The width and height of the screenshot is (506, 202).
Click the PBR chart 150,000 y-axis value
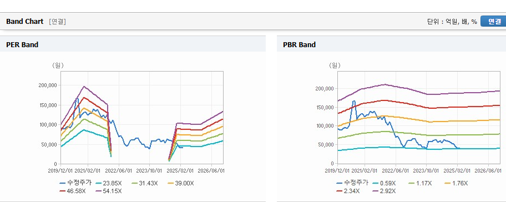pyautogui.click(x=325, y=107)
